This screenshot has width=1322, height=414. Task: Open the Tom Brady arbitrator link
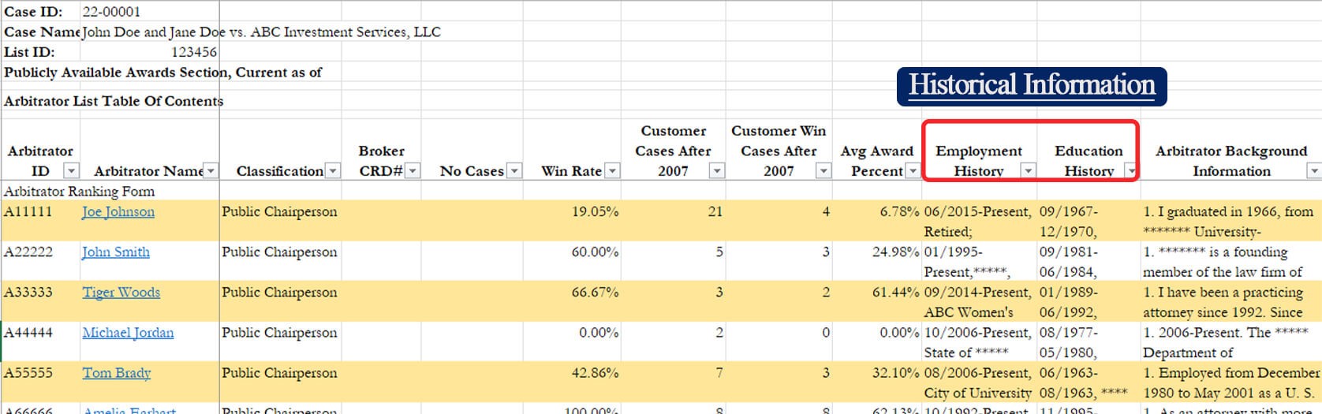(117, 373)
